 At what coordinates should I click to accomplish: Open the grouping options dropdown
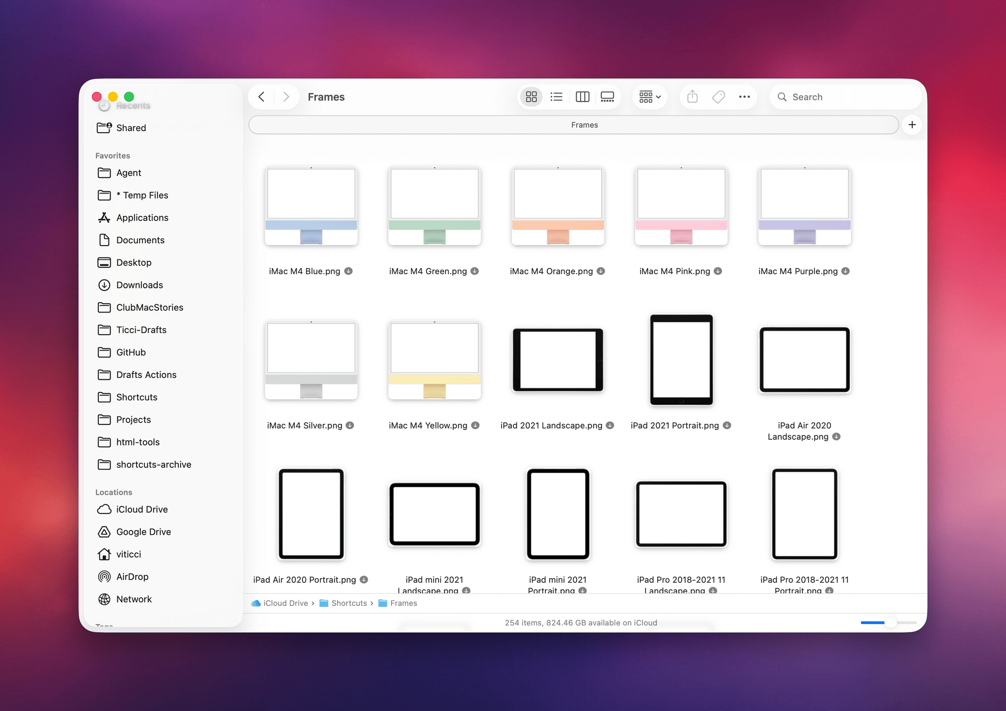[650, 97]
